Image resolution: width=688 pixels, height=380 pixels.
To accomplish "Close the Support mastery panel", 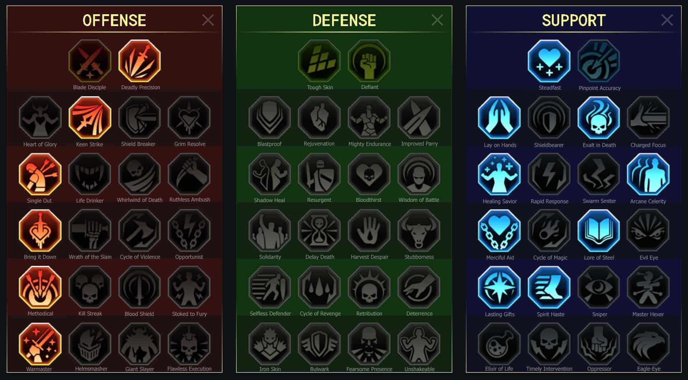I will 667,20.
